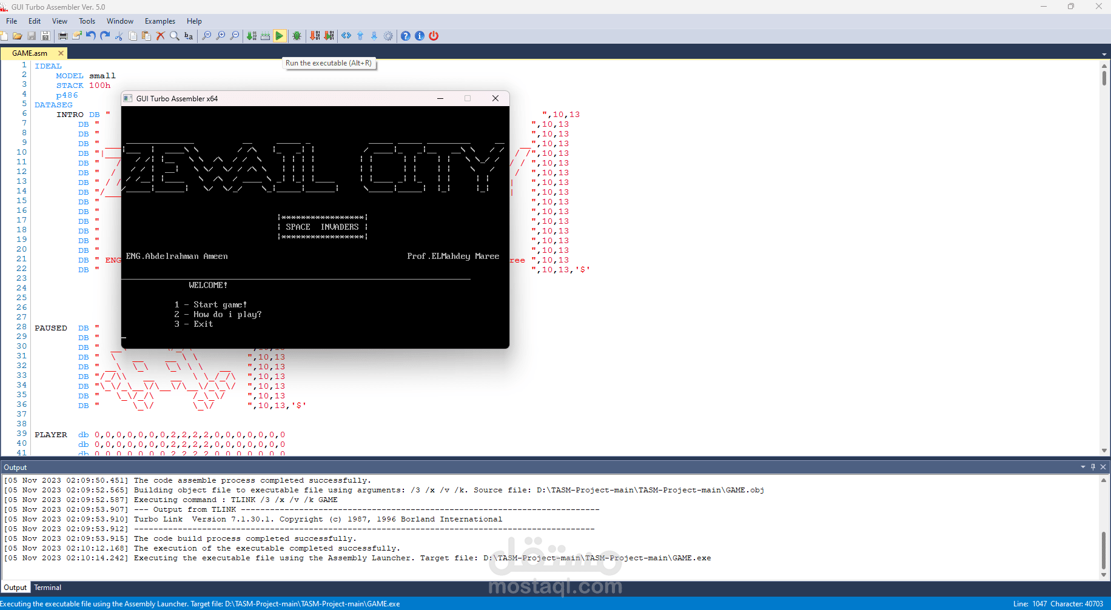Open the Window menu
Viewport: 1111px width, 610px height.
click(120, 21)
